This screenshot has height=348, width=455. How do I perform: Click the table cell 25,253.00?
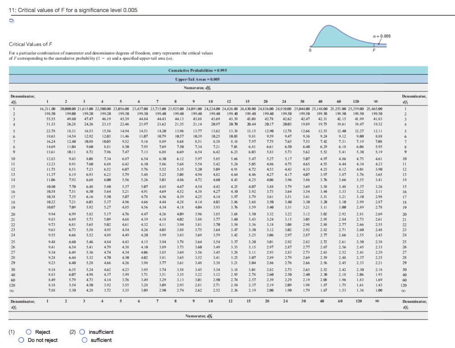click(339, 109)
